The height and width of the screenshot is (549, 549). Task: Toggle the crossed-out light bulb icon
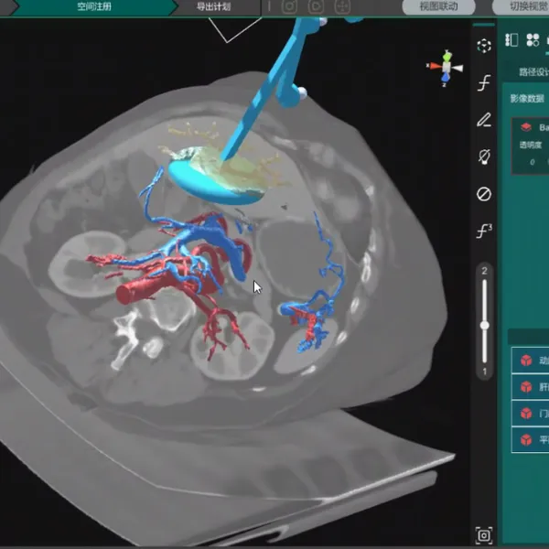(484, 156)
